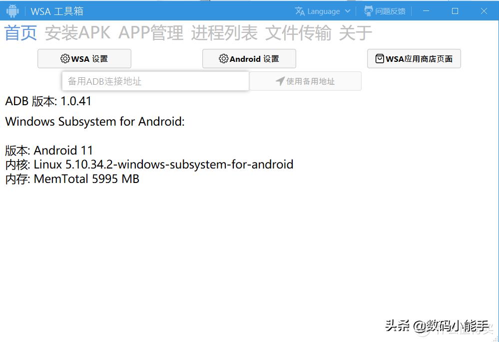The width and height of the screenshot is (499, 342).
Task: Switch to the 安装APK tab
Action: point(76,33)
